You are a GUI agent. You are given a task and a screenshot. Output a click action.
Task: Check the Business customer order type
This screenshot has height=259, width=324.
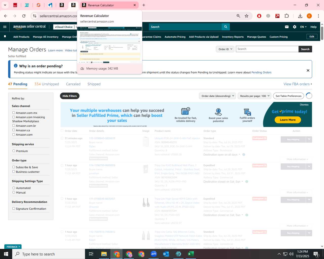coord(14,171)
